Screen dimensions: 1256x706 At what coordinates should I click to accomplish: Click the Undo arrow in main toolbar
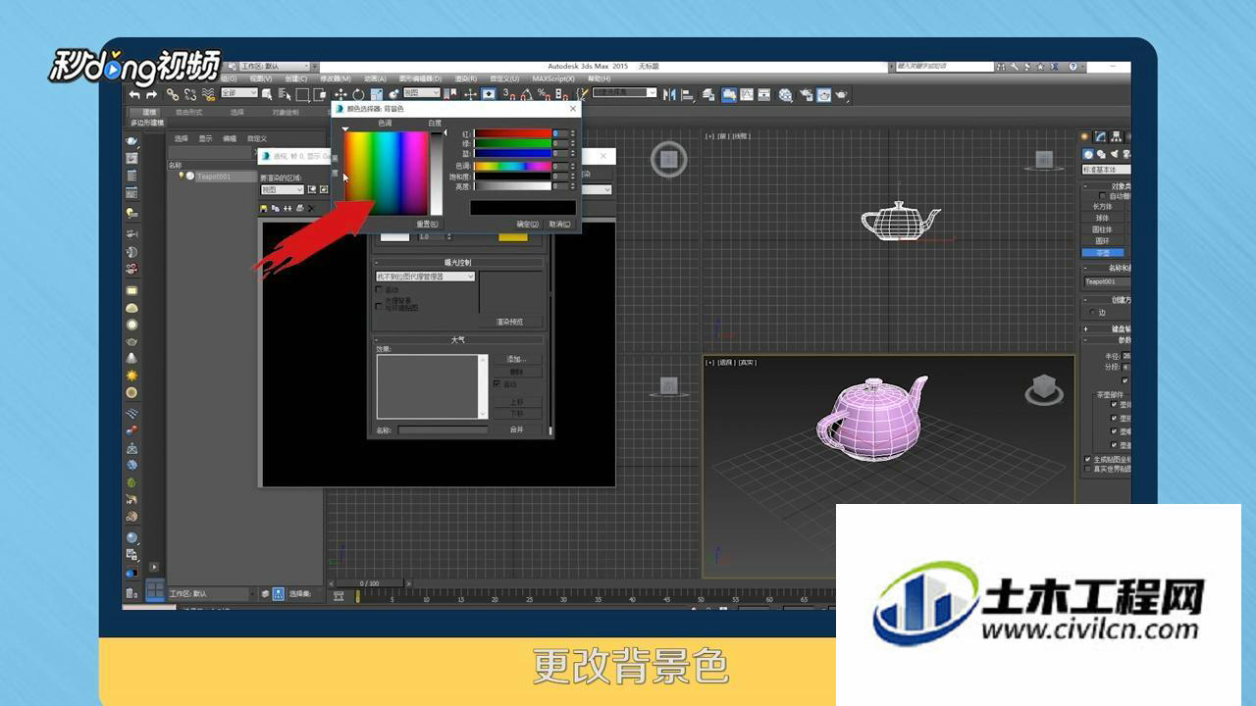click(x=134, y=94)
